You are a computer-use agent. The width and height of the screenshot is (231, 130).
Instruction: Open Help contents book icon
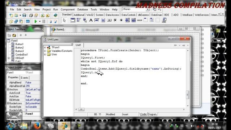pos(56,15)
